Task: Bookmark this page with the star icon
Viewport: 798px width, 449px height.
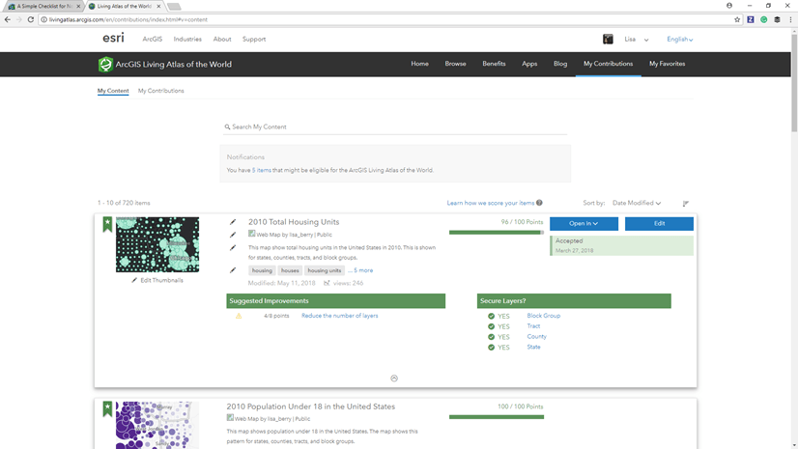Action: coord(737,19)
